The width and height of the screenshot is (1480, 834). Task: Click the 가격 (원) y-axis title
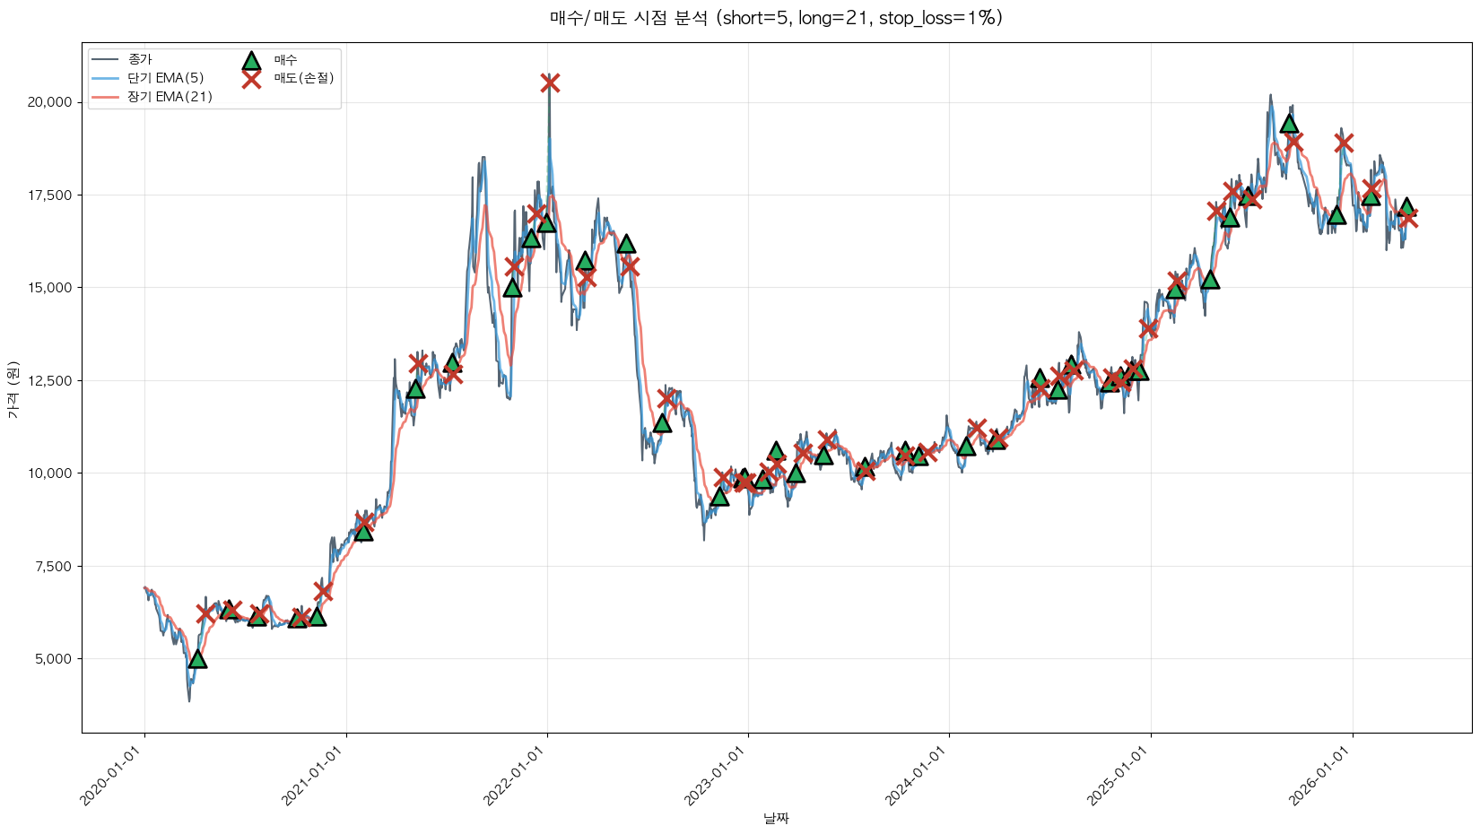[13, 390]
